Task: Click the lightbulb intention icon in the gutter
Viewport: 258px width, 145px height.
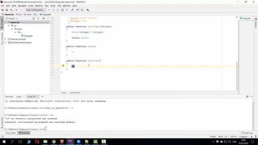Action: 63,66
